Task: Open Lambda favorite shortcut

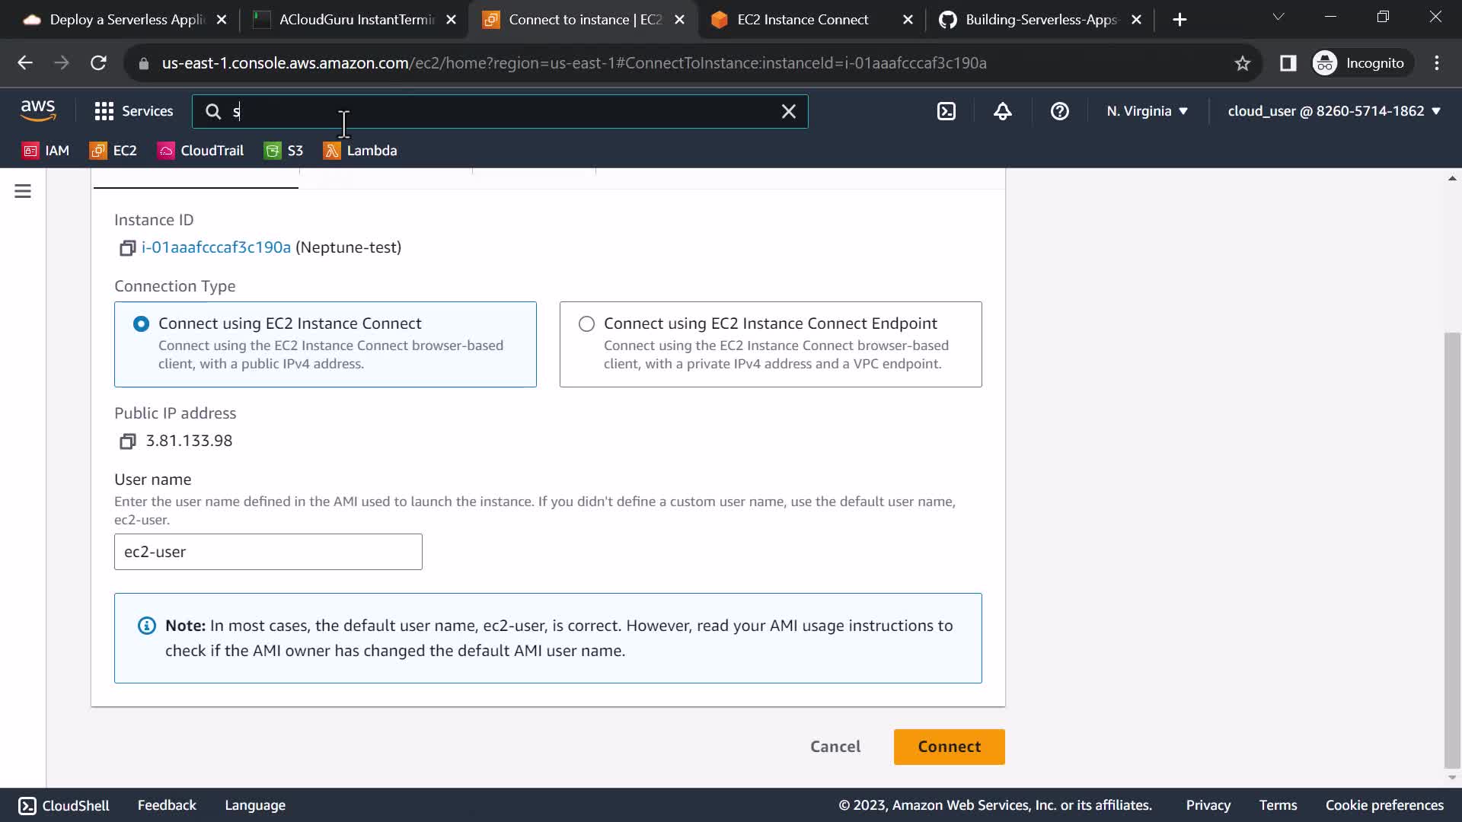Action: 360,151
